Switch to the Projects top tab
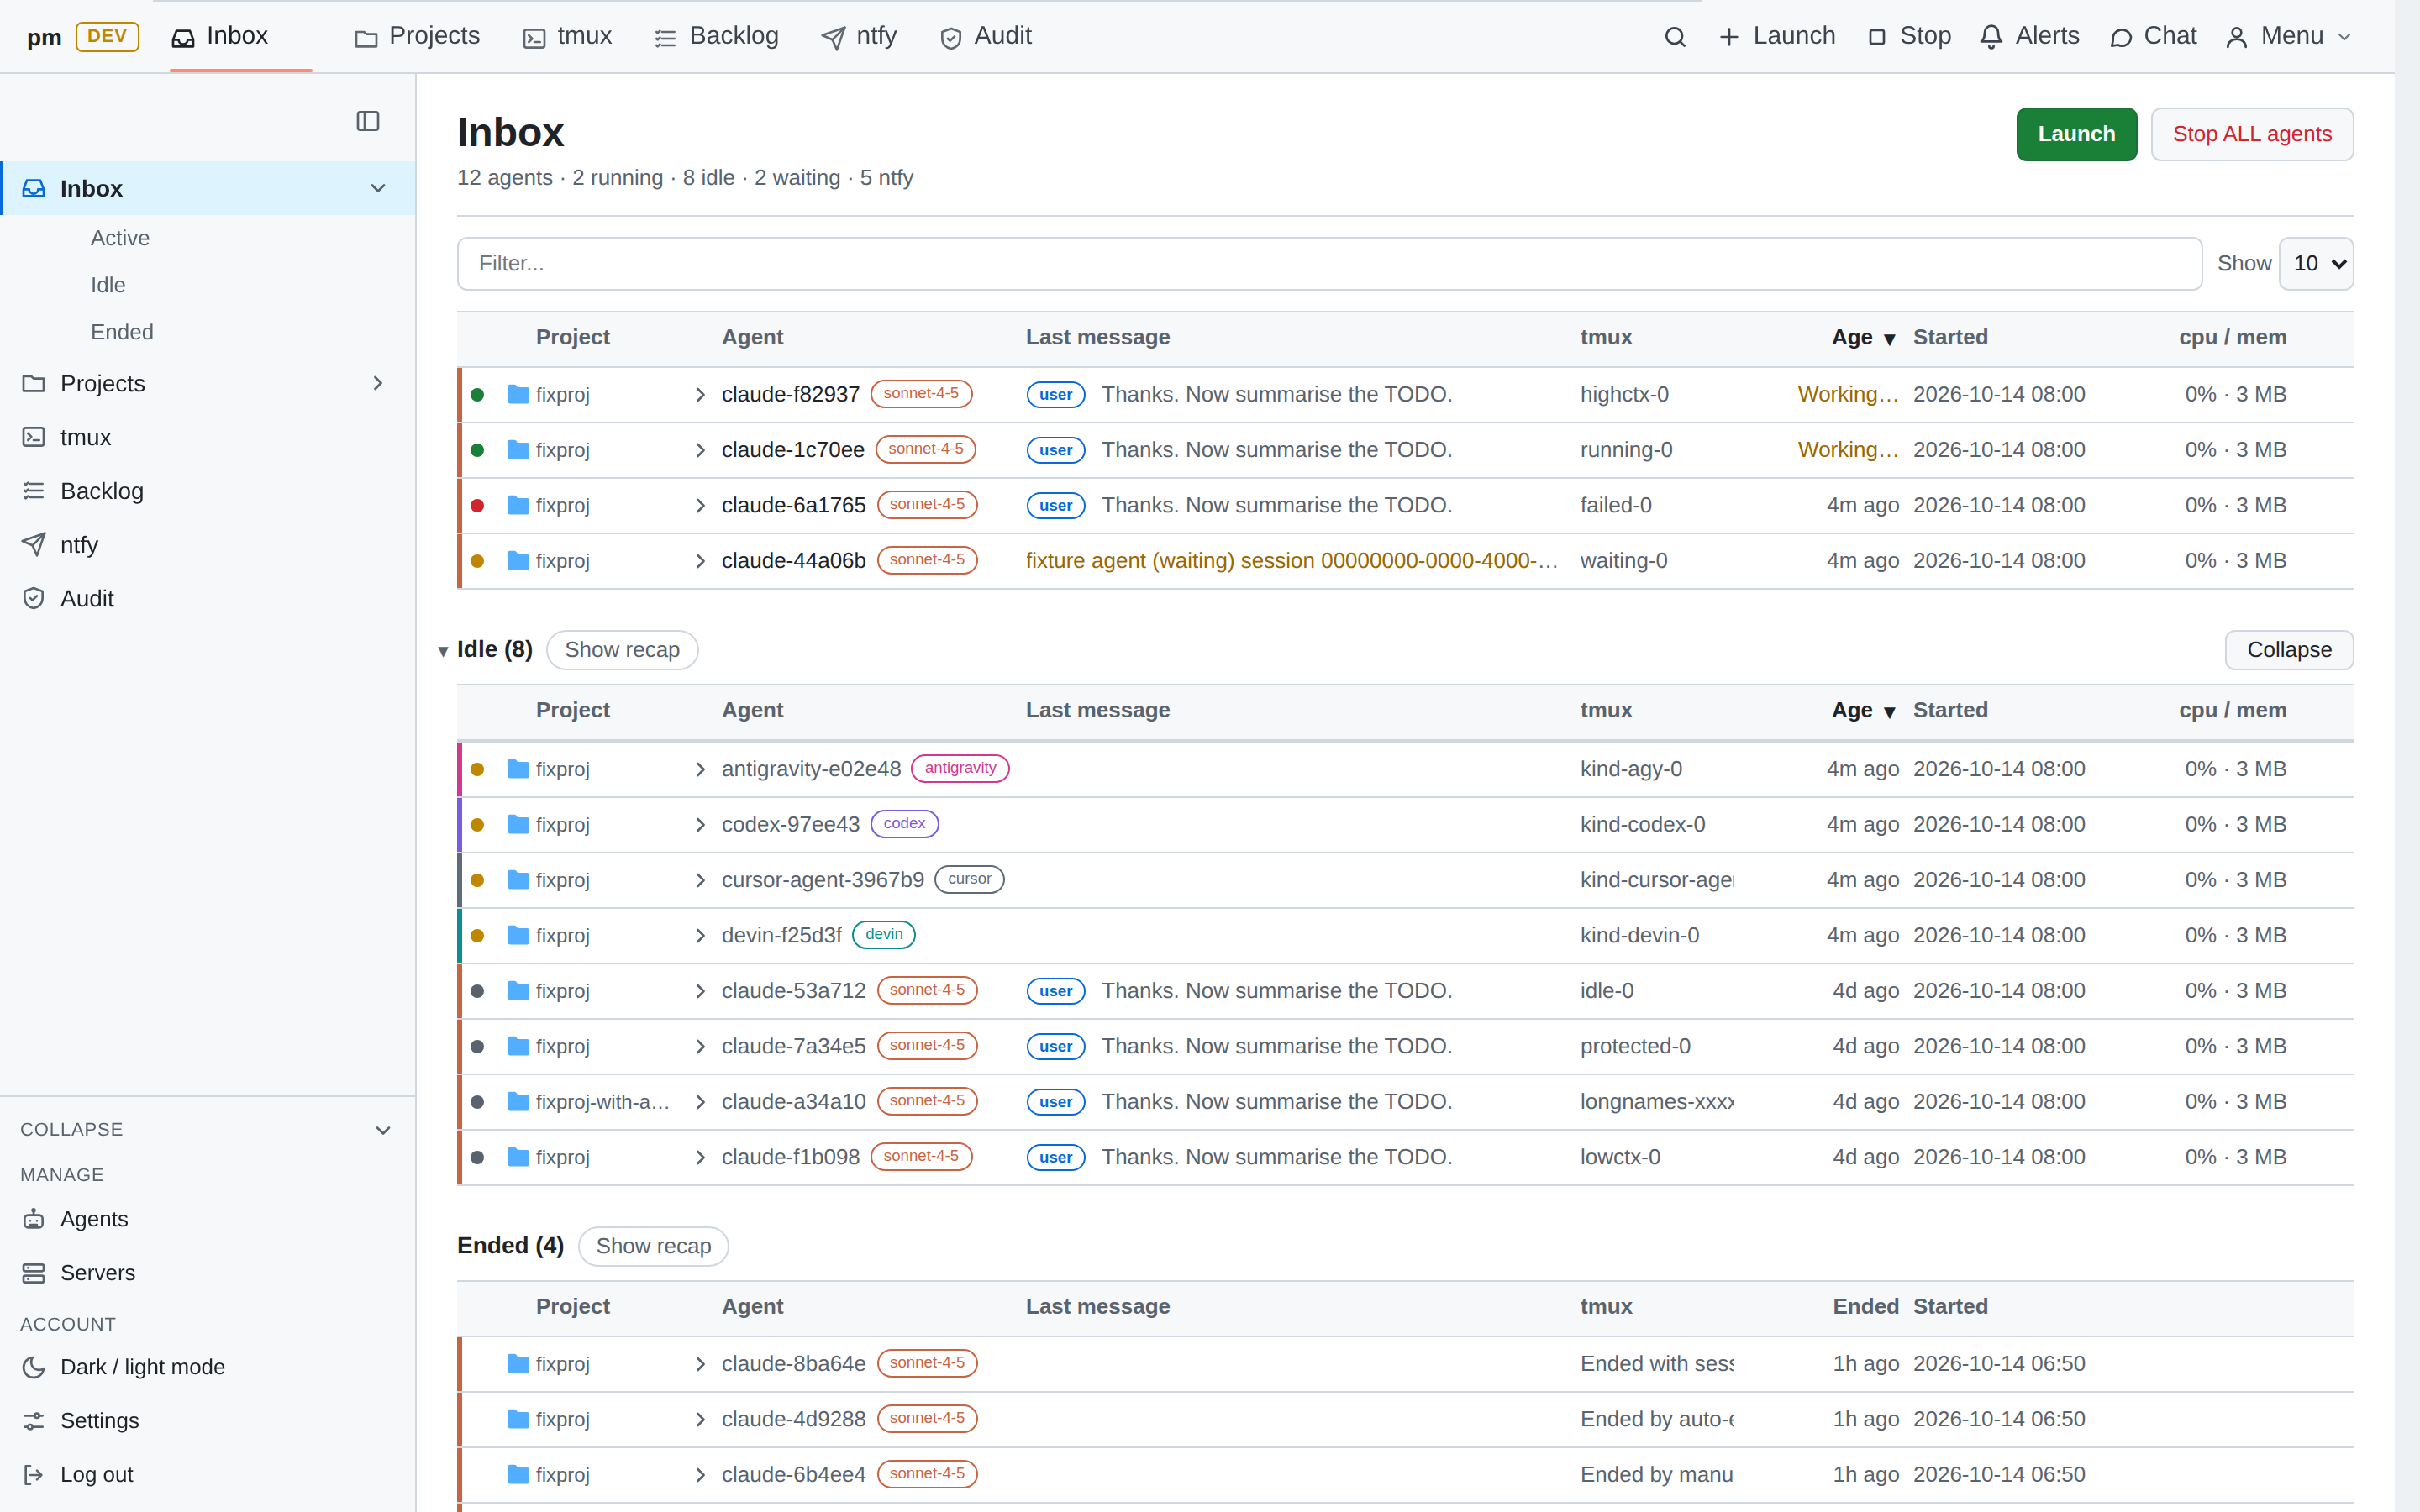 (417, 37)
